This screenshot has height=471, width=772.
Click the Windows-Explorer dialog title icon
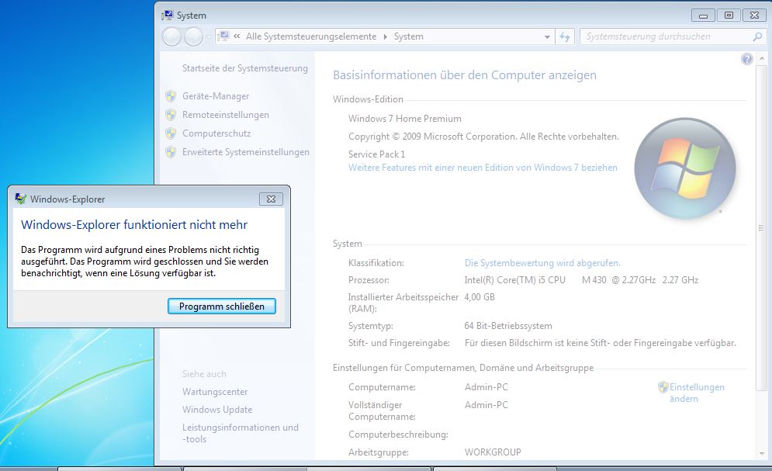pos(20,199)
